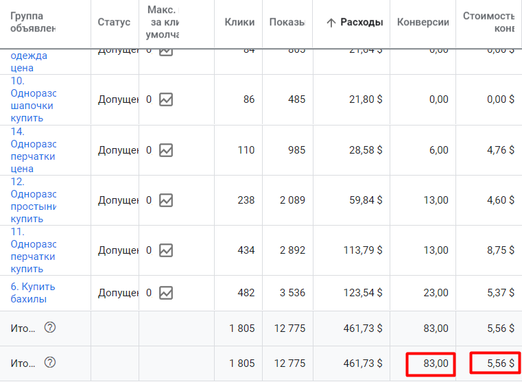The width and height of the screenshot is (522, 382).
Task: Sort by the Показы column header
Action: (287, 22)
